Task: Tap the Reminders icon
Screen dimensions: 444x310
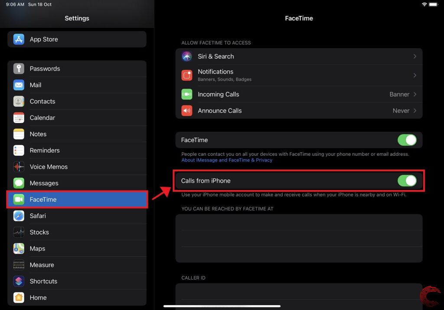Action: (19, 150)
